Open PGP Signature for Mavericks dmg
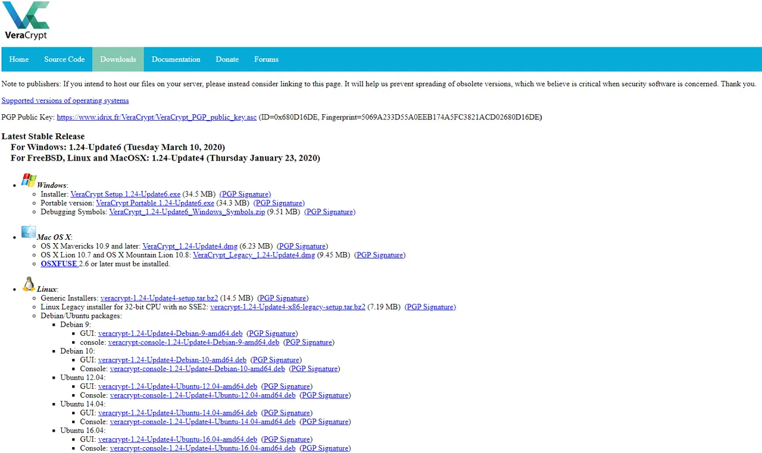This screenshot has width=762, height=453. click(x=302, y=246)
